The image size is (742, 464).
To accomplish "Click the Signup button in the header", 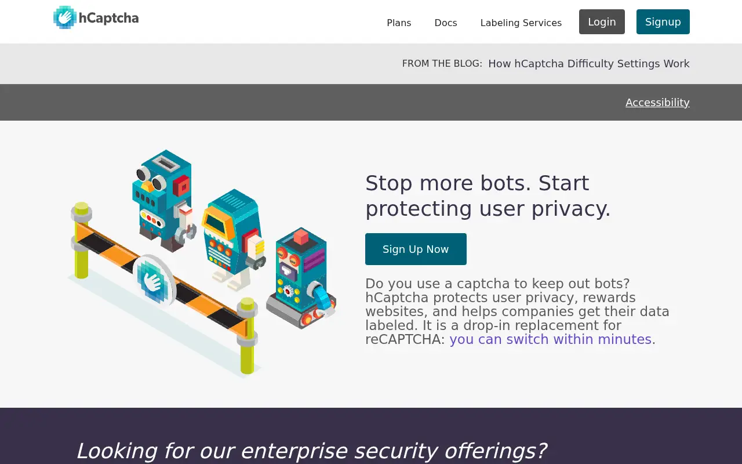I will point(663,21).
